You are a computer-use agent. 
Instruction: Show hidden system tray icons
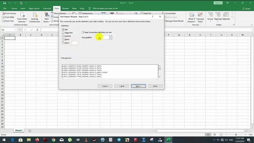(214, 140)
